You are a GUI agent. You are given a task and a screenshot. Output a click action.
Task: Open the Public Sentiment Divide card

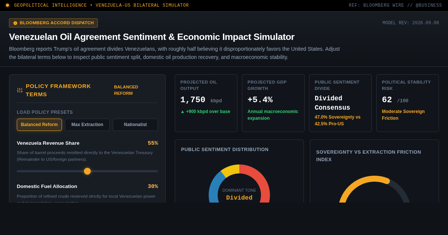pos(340,103)
